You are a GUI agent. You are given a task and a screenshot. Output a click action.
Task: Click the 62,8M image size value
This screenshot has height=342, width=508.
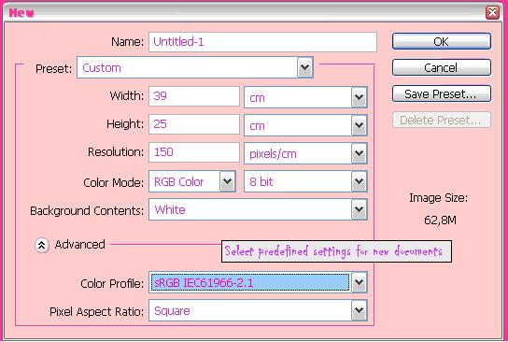pos(440,221)
